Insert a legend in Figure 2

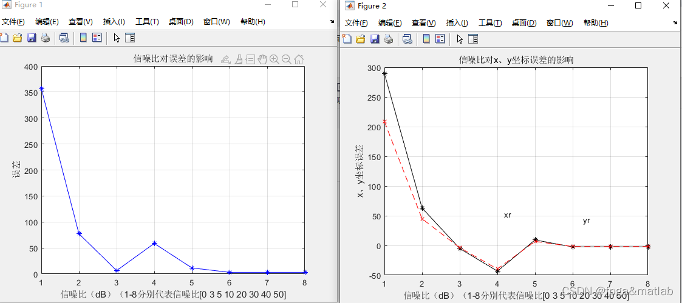[x=440, y=39]
